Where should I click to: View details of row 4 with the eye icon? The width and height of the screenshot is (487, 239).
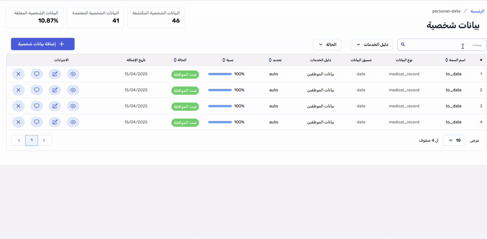pyautogui.click(x=73, y=122)
